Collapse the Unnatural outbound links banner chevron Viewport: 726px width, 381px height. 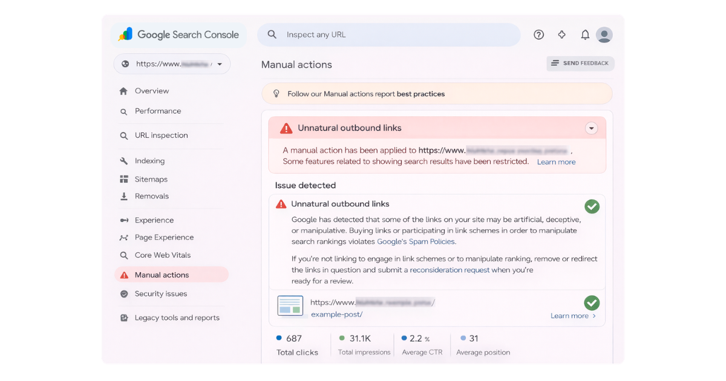click(591, 128)
